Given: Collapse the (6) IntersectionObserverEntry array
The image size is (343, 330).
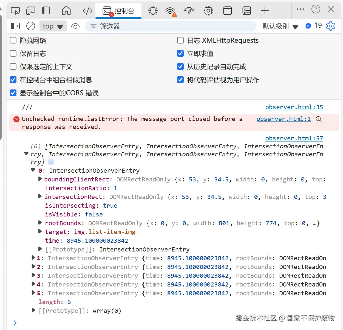Looking at the screenshot, I should point(26,154).
